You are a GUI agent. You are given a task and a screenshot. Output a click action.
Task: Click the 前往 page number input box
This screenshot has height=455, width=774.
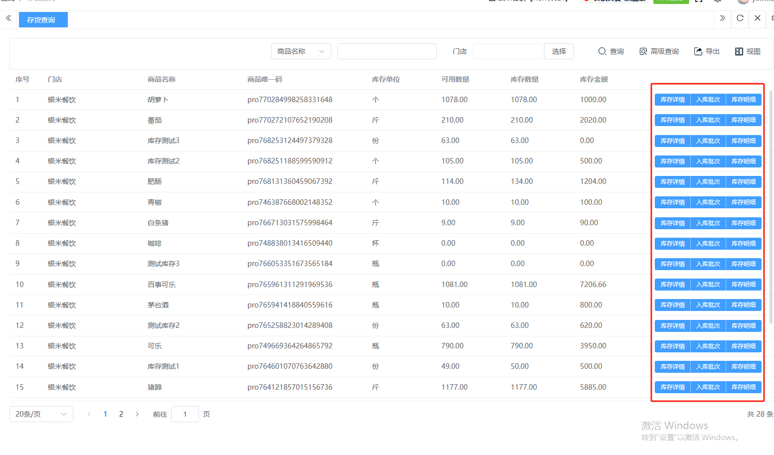point(185,414)
